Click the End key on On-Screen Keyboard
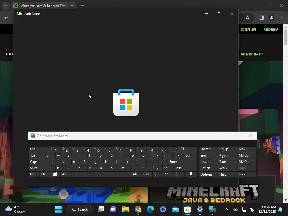Image resolution: width=288 pixels, height=216 pixels. pos(208,156)
